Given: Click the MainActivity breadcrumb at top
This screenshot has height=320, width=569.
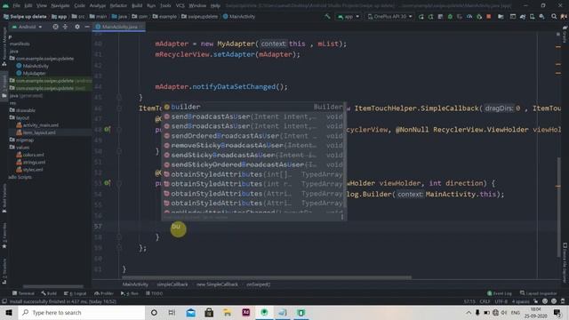Looking at the screenshot, I should click(239, 17).
